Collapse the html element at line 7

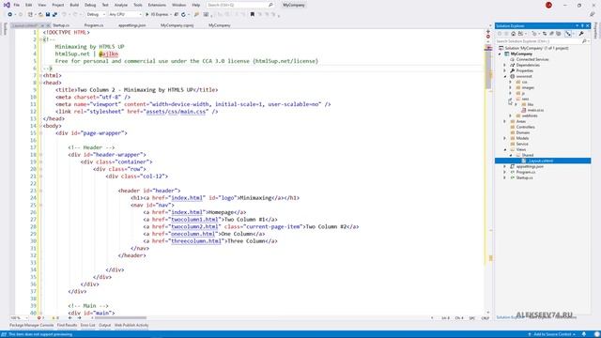click(41, 75)
